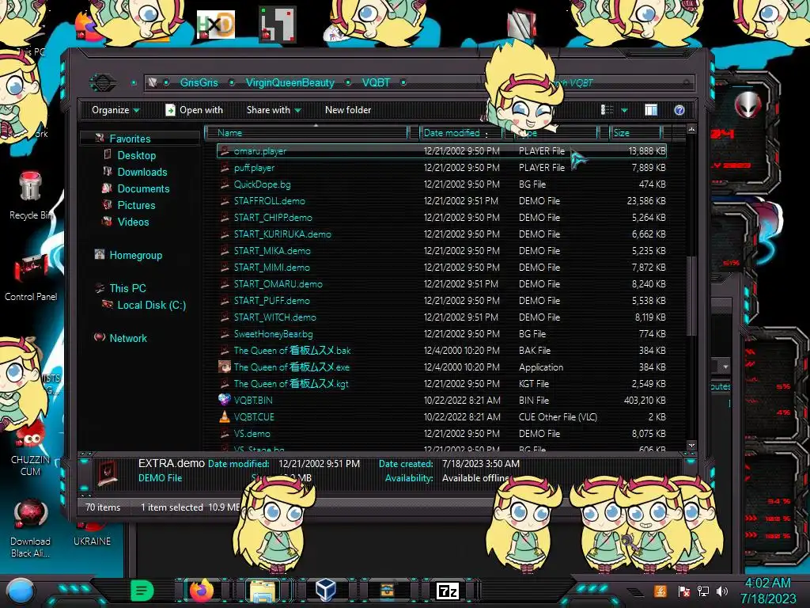Open the green notes app taskbar icon

pos(142,591)
